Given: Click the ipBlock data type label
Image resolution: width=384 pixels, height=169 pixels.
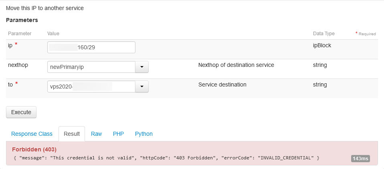Looking at the screenshot, I should click(322, 45).
